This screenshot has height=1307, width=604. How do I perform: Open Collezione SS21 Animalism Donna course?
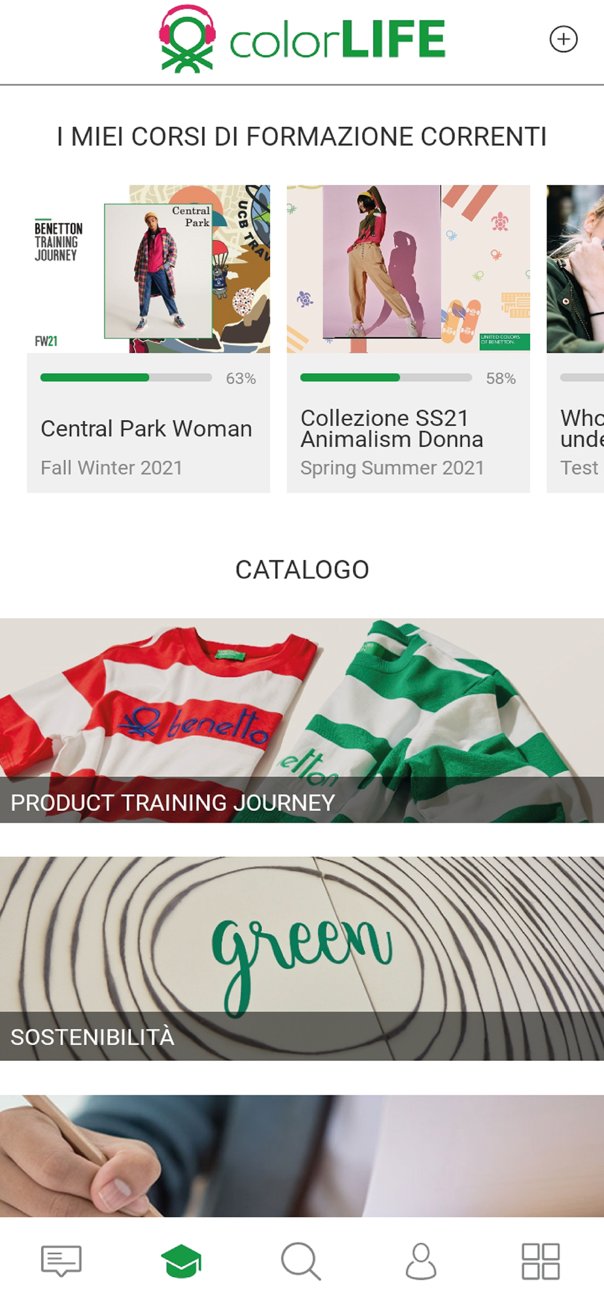[409, 339]
